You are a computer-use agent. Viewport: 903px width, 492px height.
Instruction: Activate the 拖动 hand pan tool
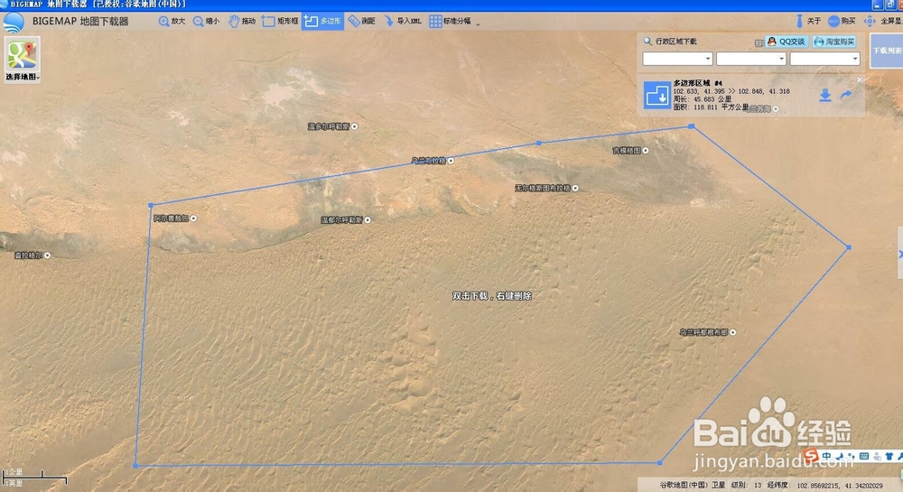tap(242, 22)
